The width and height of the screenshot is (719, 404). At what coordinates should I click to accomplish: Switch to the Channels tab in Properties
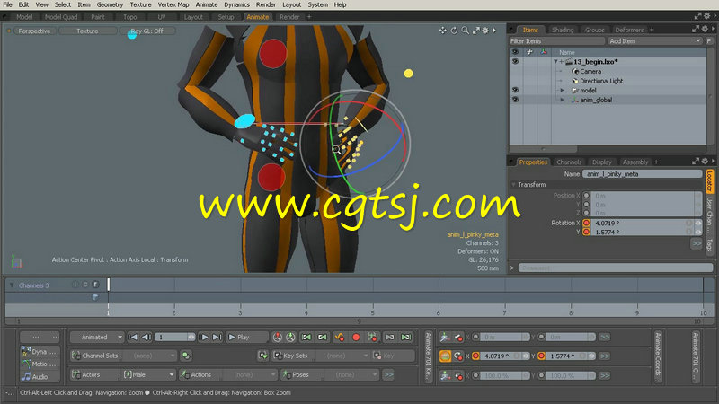click(569, 162)
